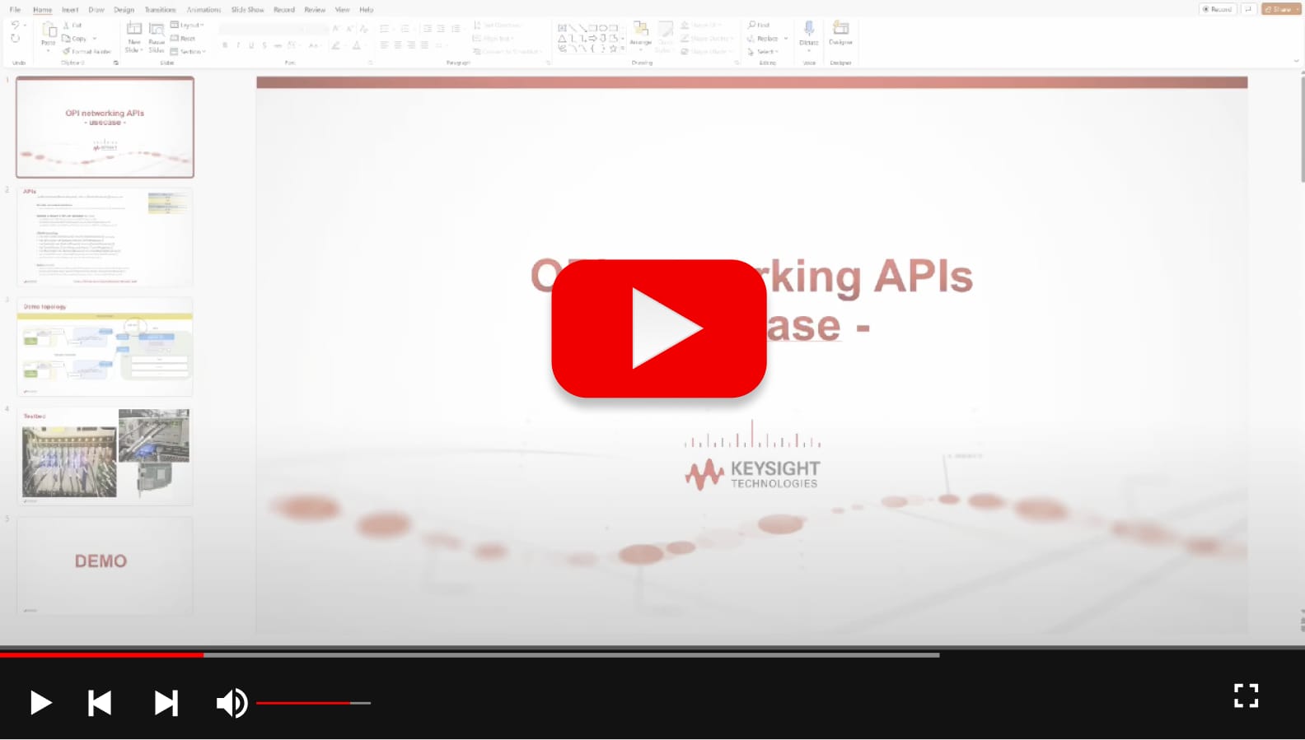This screenshot has width=1305, height=740.
Task: Toggle Italic formatting
Action: [x=238, y=45]
